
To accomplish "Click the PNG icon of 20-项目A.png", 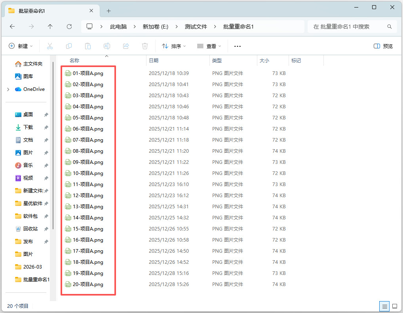I will click(68, 284).
